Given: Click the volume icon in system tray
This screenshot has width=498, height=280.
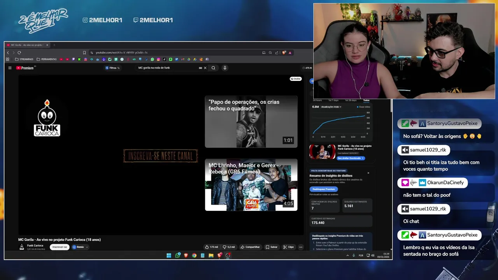Looking at the screenshot, I should coord(373,255).
